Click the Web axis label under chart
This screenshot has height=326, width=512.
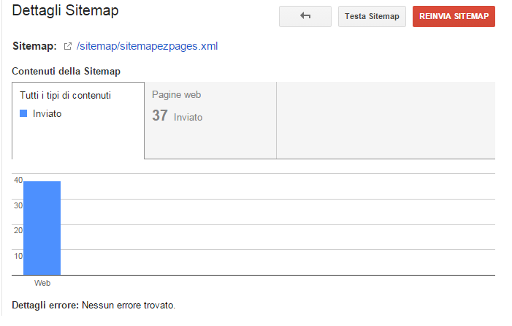click(42, 283)
